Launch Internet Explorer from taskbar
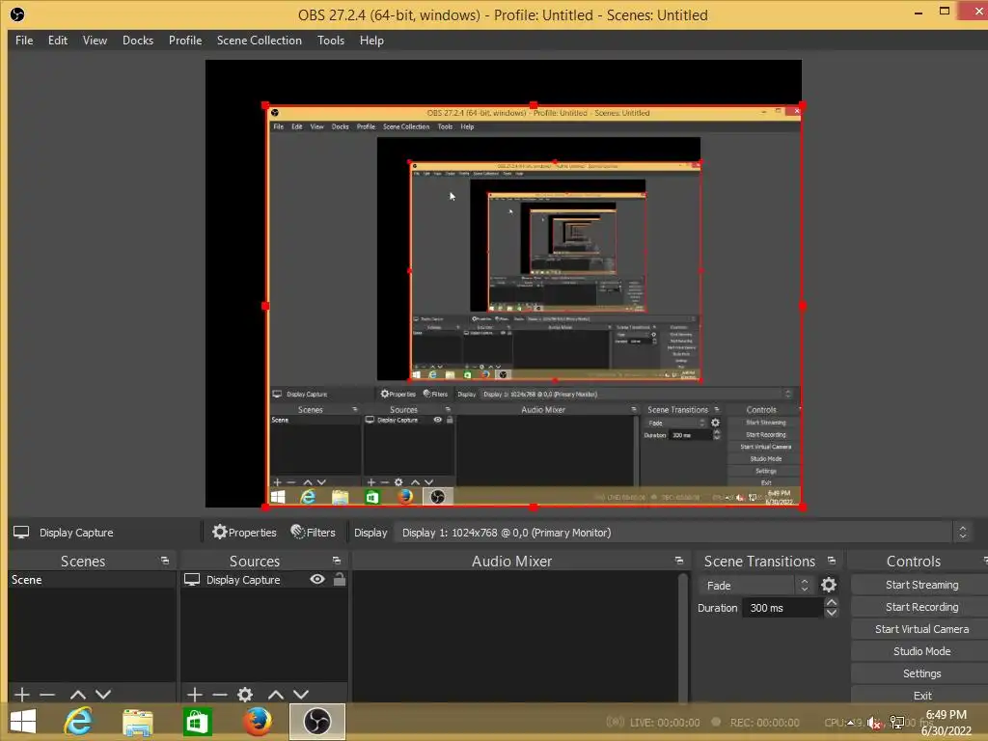 (79, 722)
